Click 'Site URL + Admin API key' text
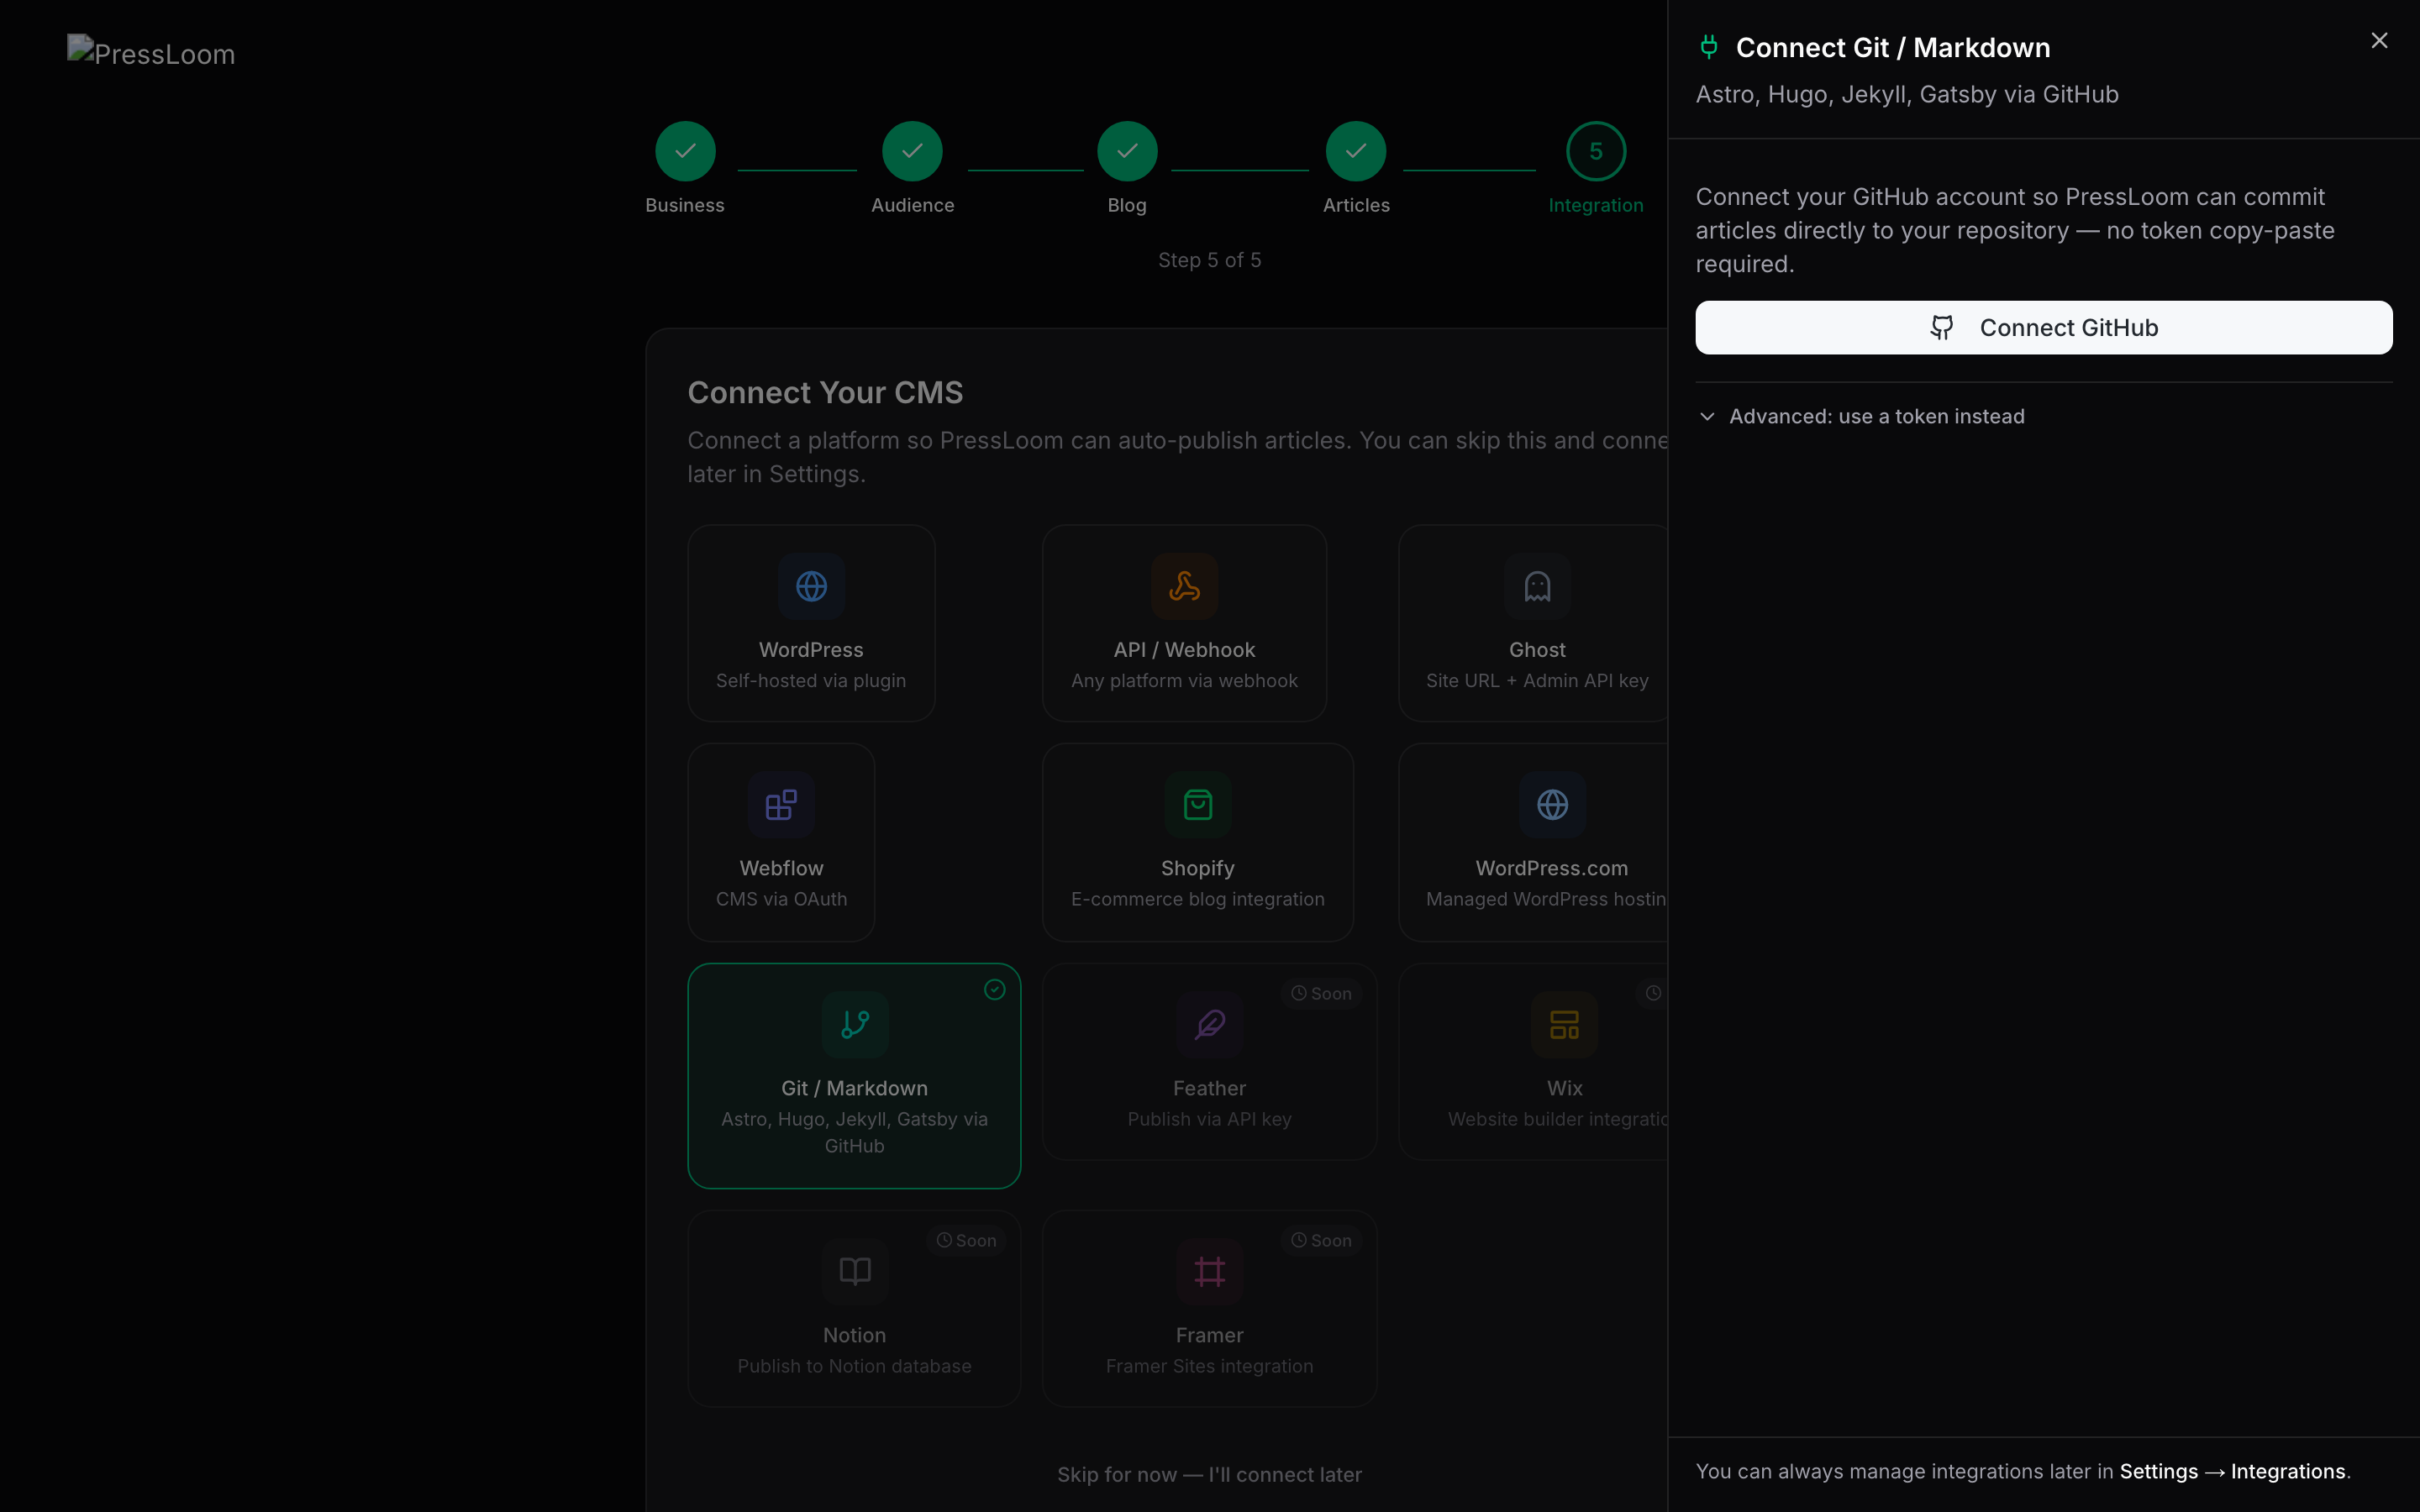Viewport: 2420px width, 1512px height. coord(1537,680)
